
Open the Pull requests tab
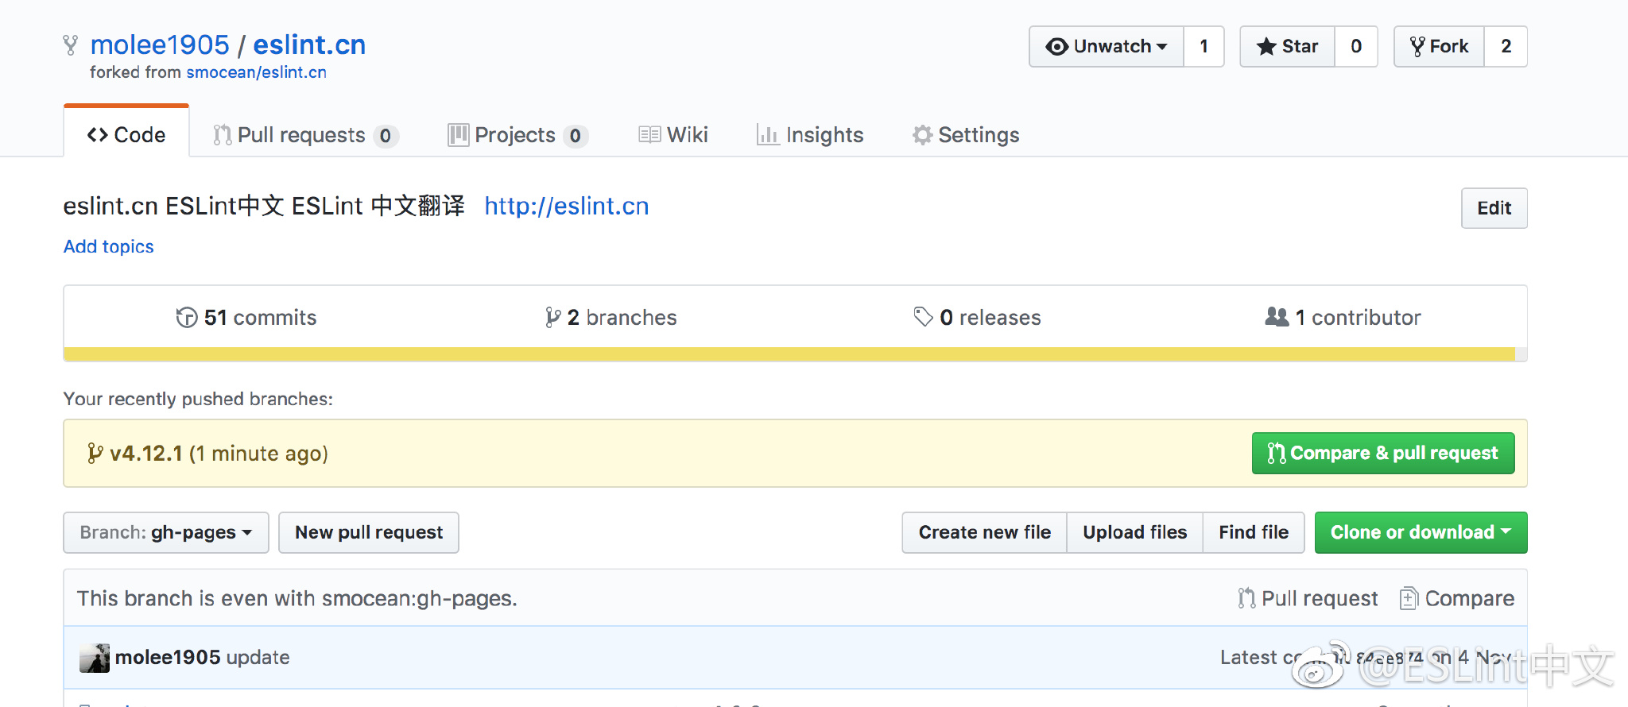point(305,135)
